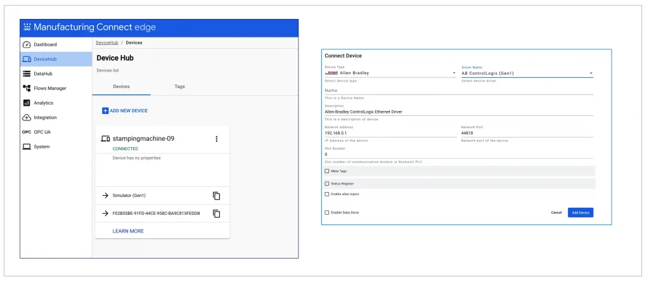Image resolution: width=649 pixels, height=282 pixels.
Task: Enable the Meta Tags checkbox
Action: point(327,171)
